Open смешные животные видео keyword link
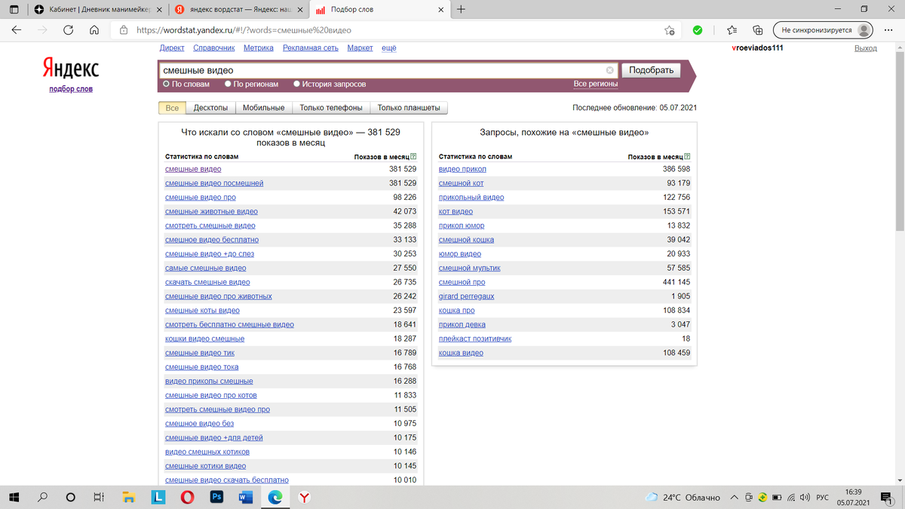The width and height of the screenshot is (905, 509). 211,211
